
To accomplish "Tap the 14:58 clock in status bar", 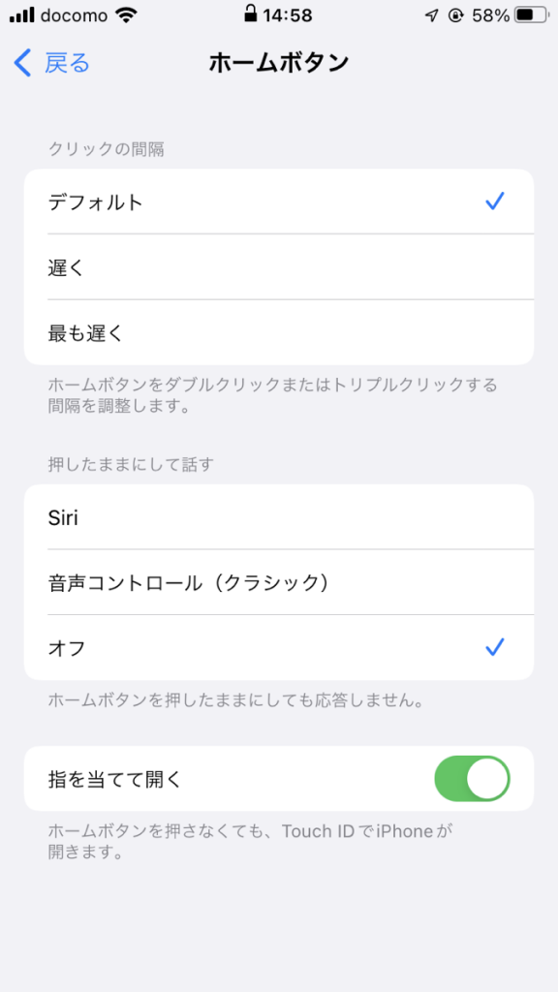I will 288,15.
